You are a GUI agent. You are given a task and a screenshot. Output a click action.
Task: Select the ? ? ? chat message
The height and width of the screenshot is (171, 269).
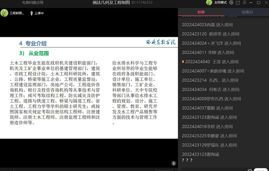[x=187, y=161]
